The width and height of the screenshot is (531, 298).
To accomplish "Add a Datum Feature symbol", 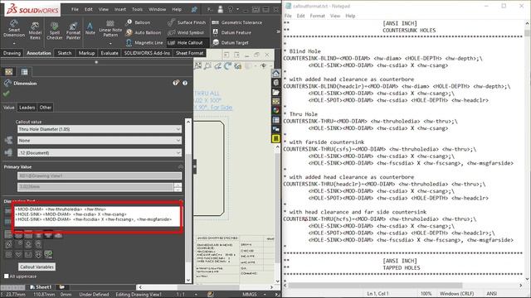I will pos(231,32).
